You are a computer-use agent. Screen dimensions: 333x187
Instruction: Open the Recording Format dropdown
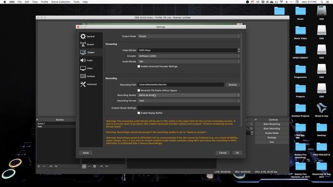click(189, 101)
